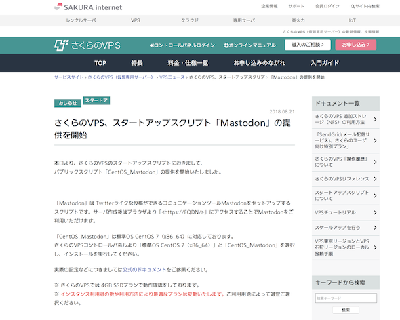
Task: Focus the 検索キーワード input field
Action: click(x=346, y=298)
